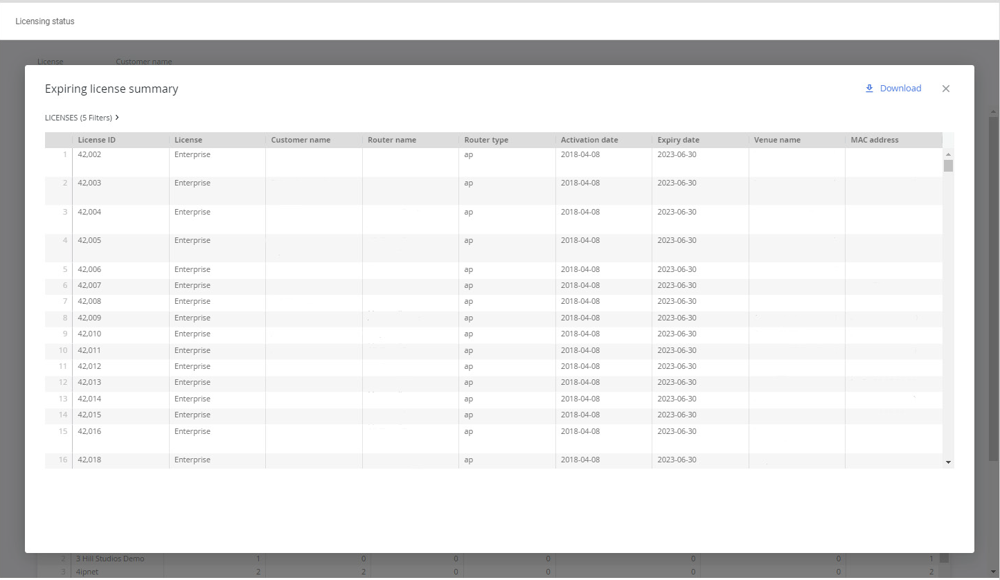Click the Router name column header

click(392, 140)
